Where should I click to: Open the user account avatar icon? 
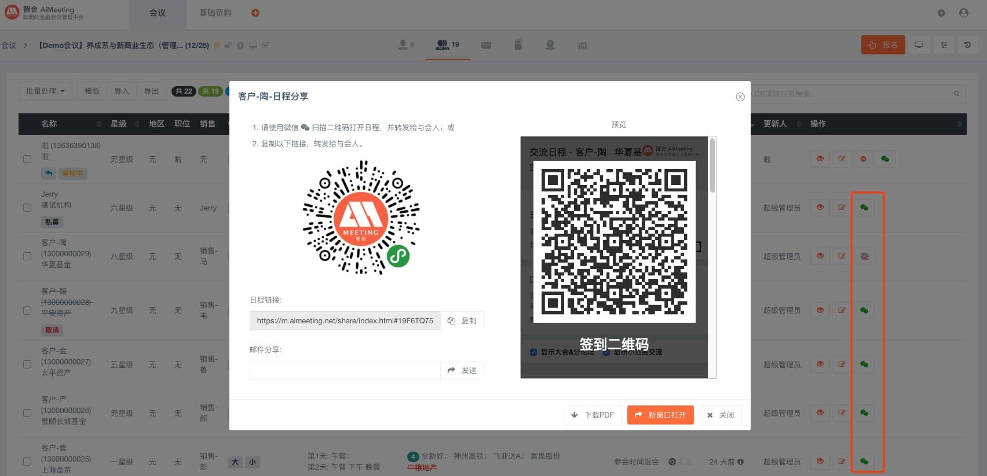(964, 13)
